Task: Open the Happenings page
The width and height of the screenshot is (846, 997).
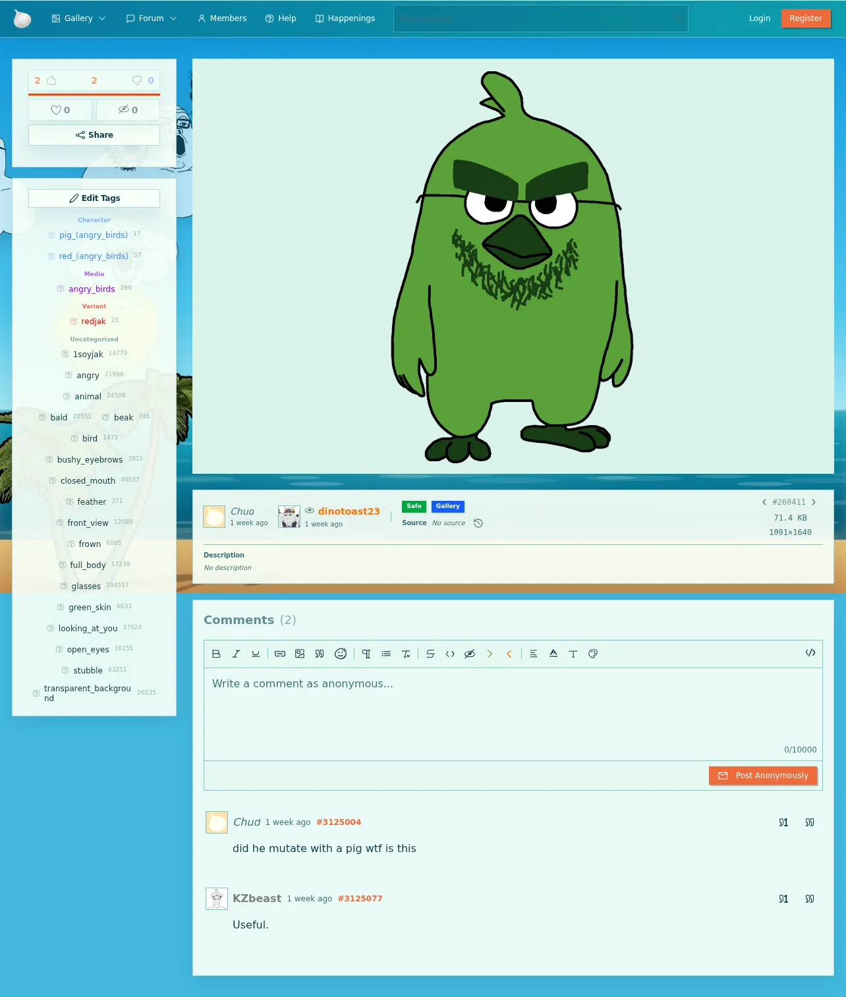Action: click(345, 18)
